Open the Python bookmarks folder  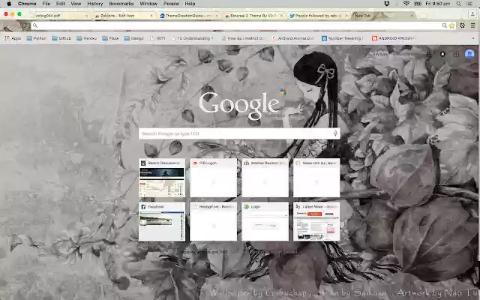pos(37,38)
